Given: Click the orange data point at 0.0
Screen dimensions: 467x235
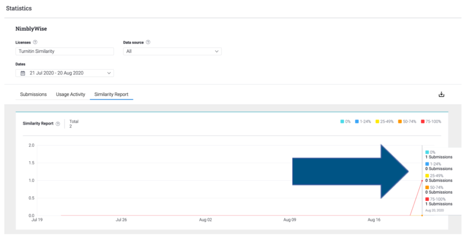Looking at the screenshot, I should (422, 215).
